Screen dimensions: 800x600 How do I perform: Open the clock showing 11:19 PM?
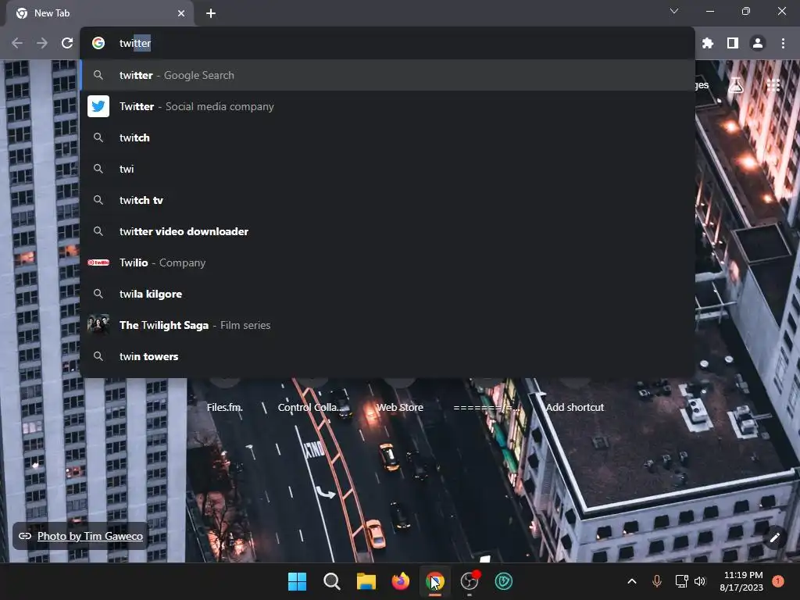coord(741,581)
